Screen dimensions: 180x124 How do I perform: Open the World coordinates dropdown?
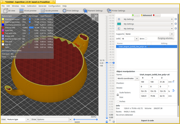128,78
